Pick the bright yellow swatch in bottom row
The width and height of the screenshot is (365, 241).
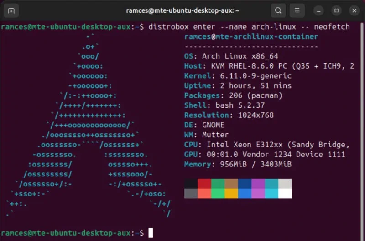(x=231, y=194)
